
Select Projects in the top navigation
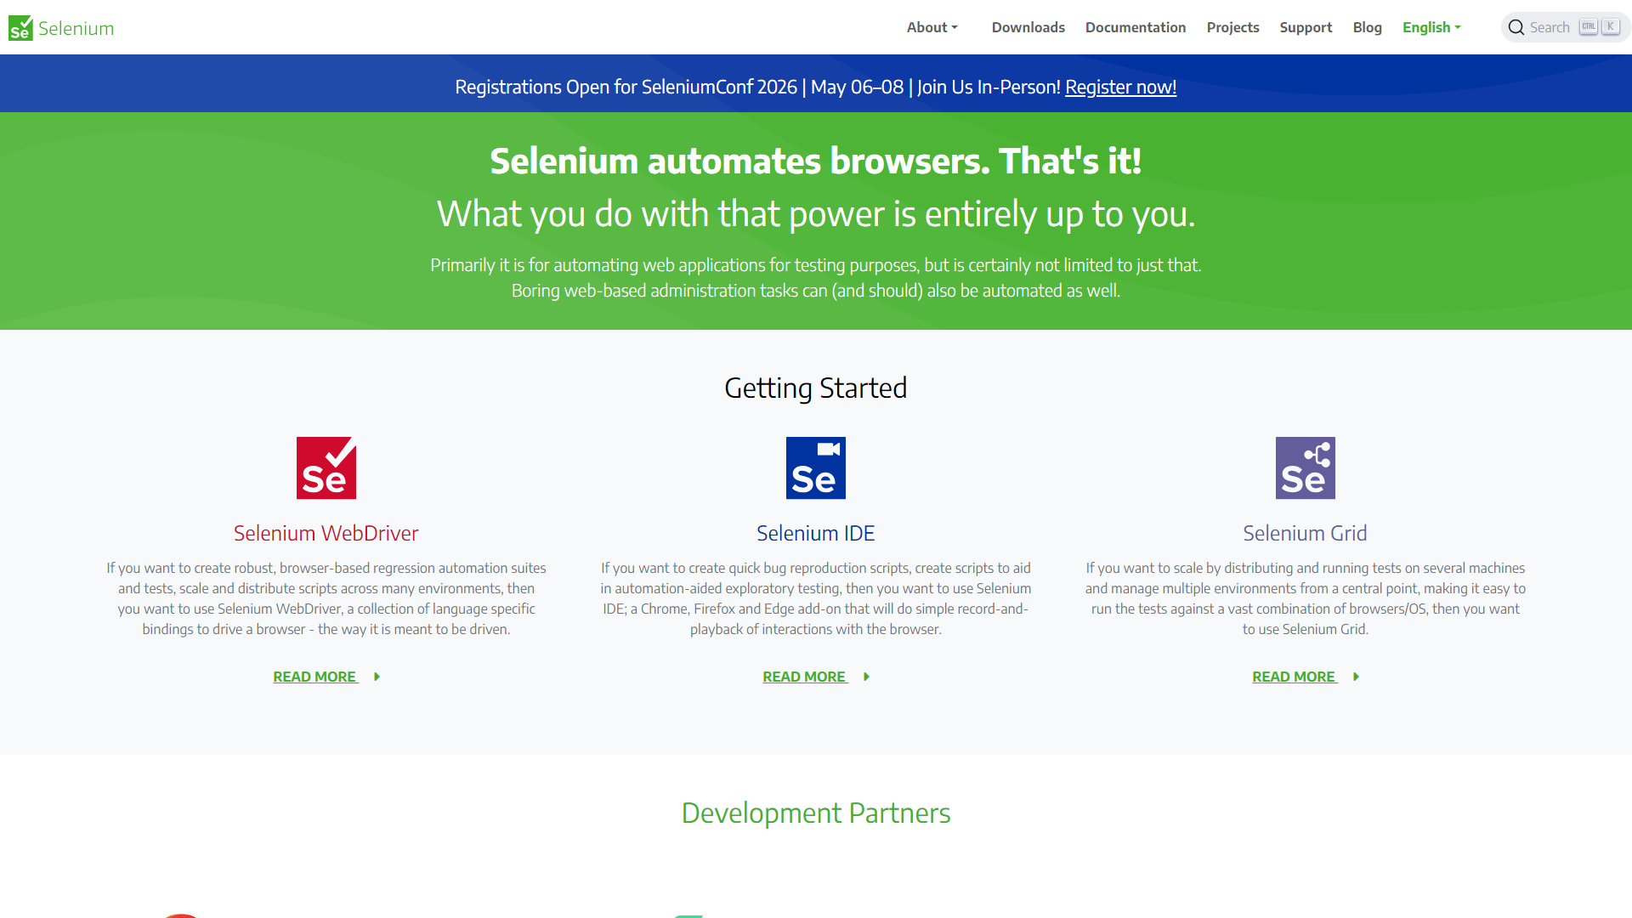tap(1232, 26)
